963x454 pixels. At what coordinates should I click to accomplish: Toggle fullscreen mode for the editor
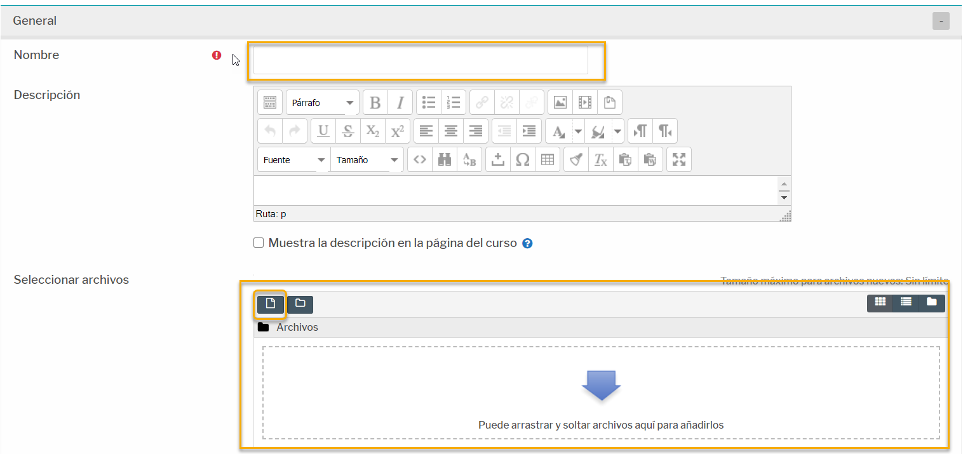point(678,160)
